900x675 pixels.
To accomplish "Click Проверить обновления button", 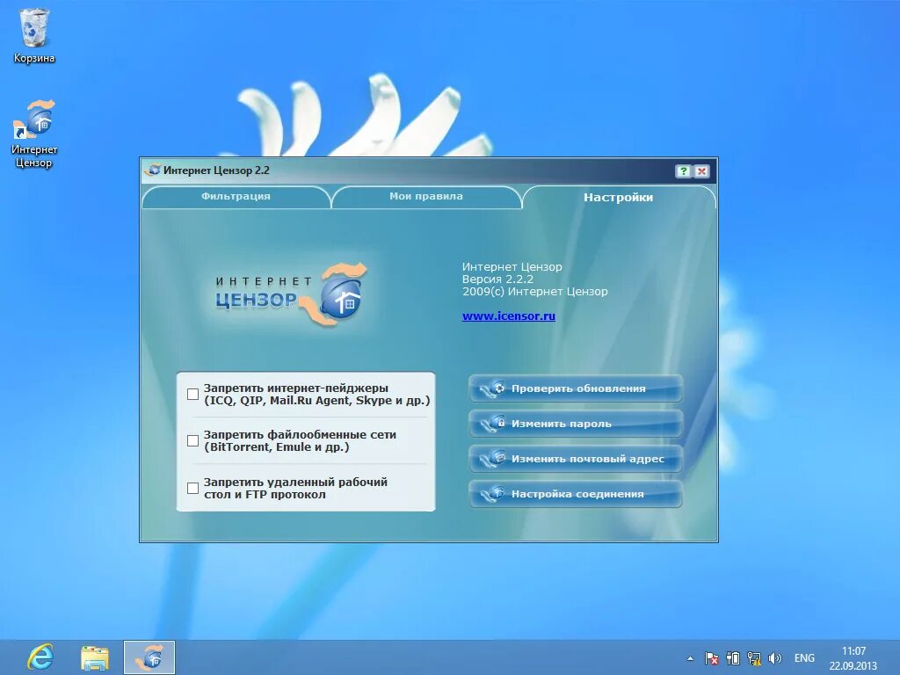I will click(x=576, y=388).
